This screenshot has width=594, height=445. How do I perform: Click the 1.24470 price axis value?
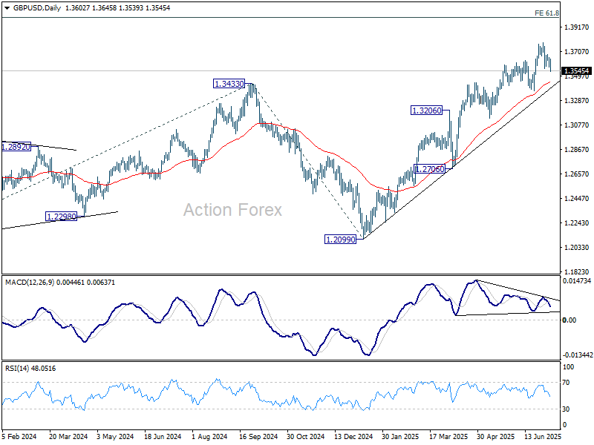[x=577, y=198]
